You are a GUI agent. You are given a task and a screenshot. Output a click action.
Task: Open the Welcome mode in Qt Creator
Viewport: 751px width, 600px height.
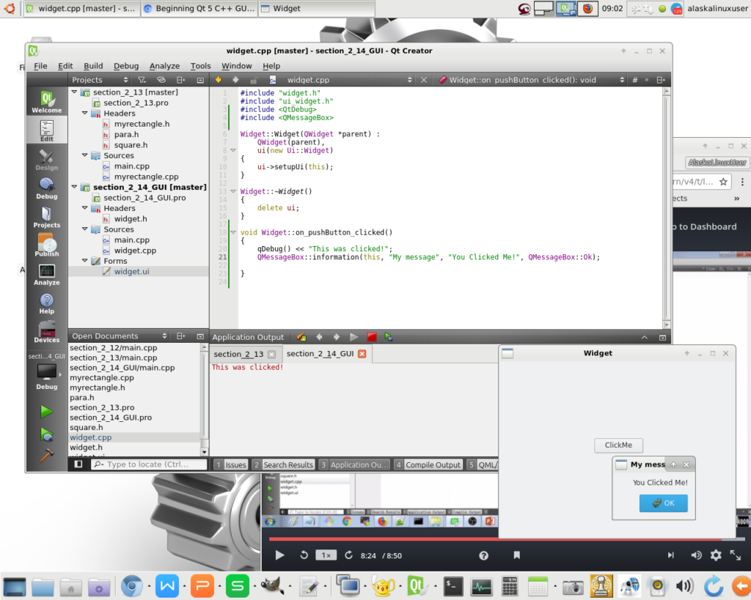tap(46, 101)
